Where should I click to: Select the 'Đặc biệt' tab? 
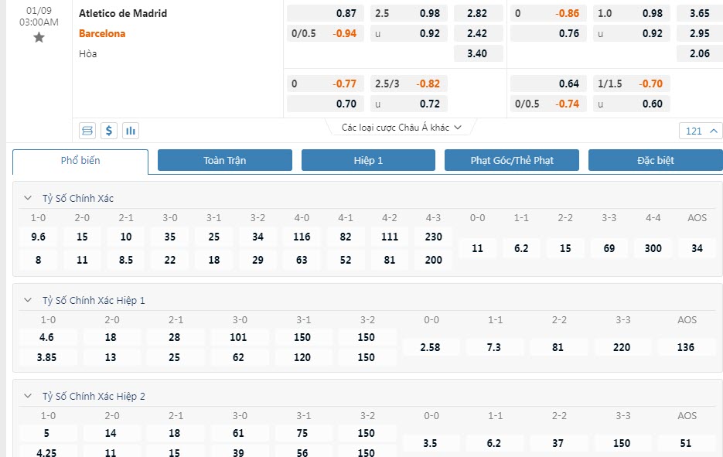(x=655, y=160)
